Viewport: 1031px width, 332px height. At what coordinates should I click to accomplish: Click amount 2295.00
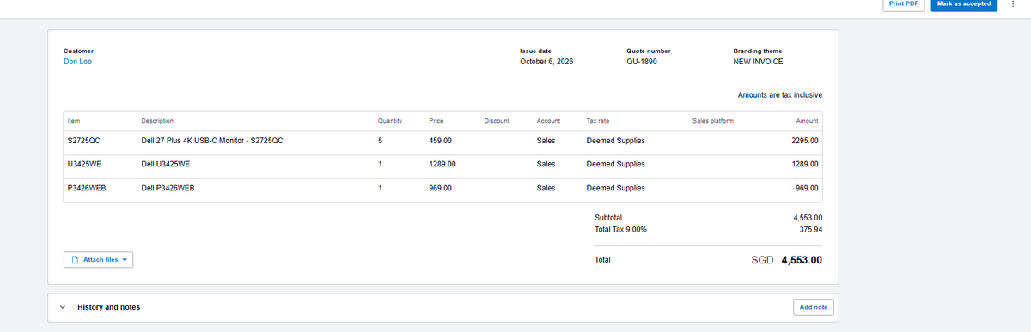805,140
